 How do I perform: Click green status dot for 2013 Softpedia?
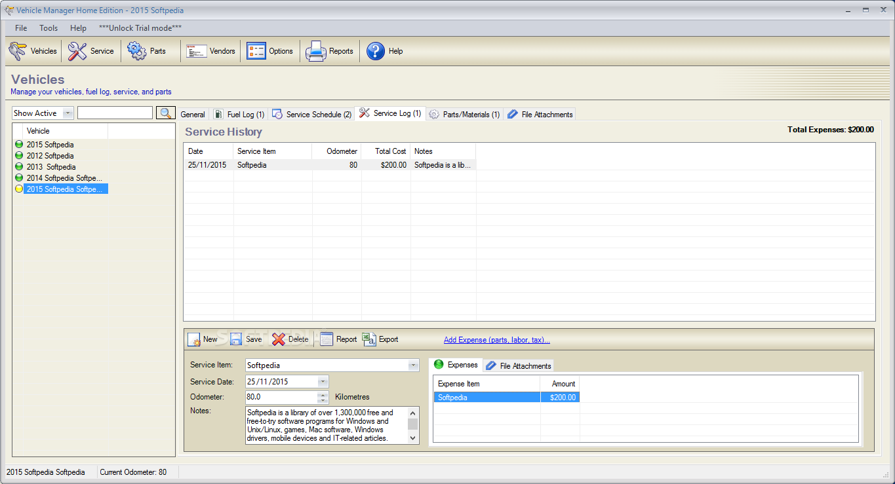click(19, 167)
